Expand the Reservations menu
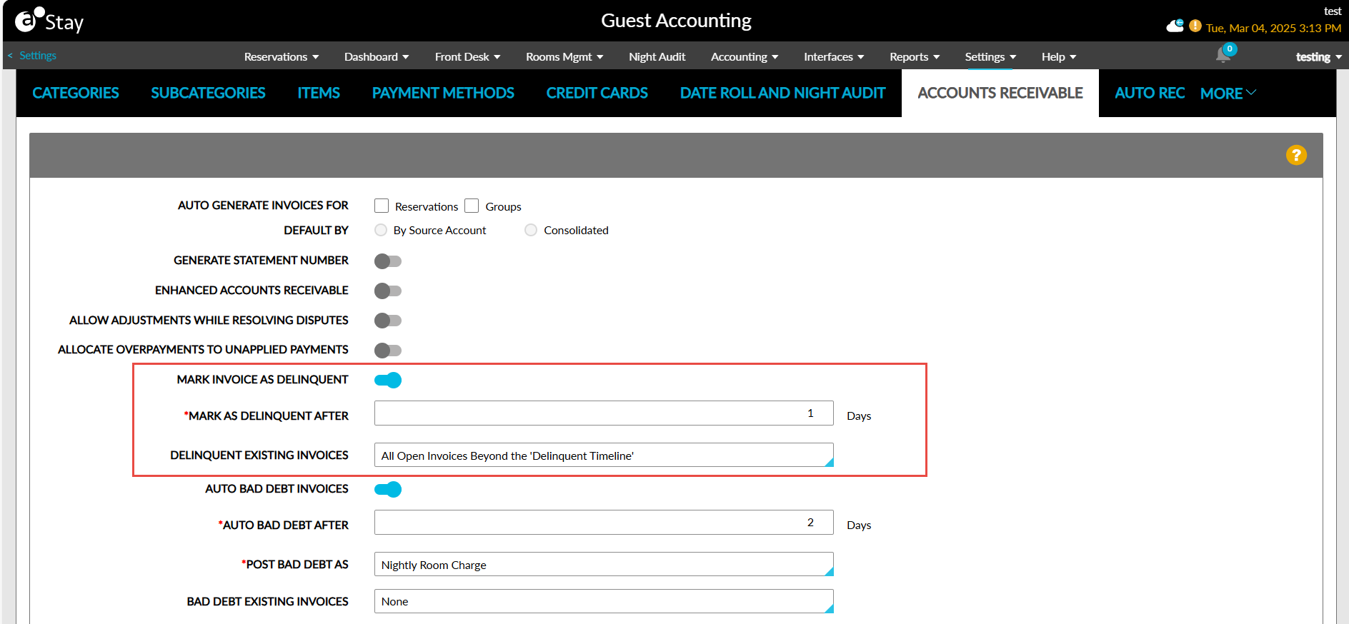Screen dimensions: 1349x624 click(x=282, y=56)
